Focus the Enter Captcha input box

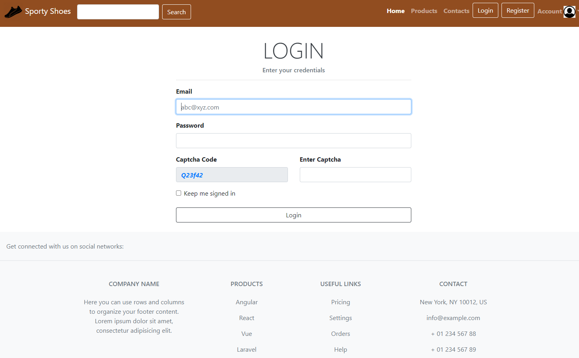point(356,175)
